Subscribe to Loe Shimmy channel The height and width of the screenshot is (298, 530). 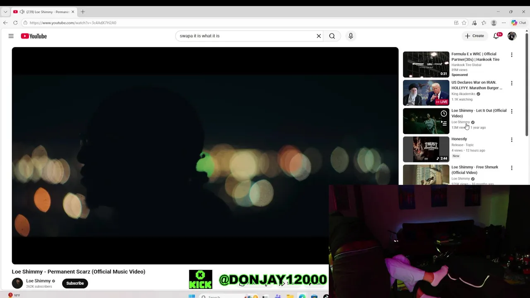point(75,283)
